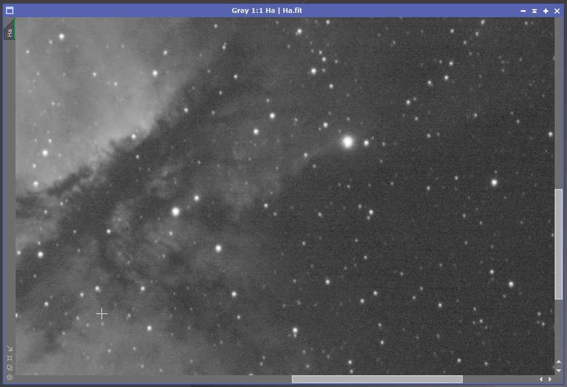Click the vertical scrollbar thumb
Viewport: 567px width, 387px height.
click(x=558, y=244)
